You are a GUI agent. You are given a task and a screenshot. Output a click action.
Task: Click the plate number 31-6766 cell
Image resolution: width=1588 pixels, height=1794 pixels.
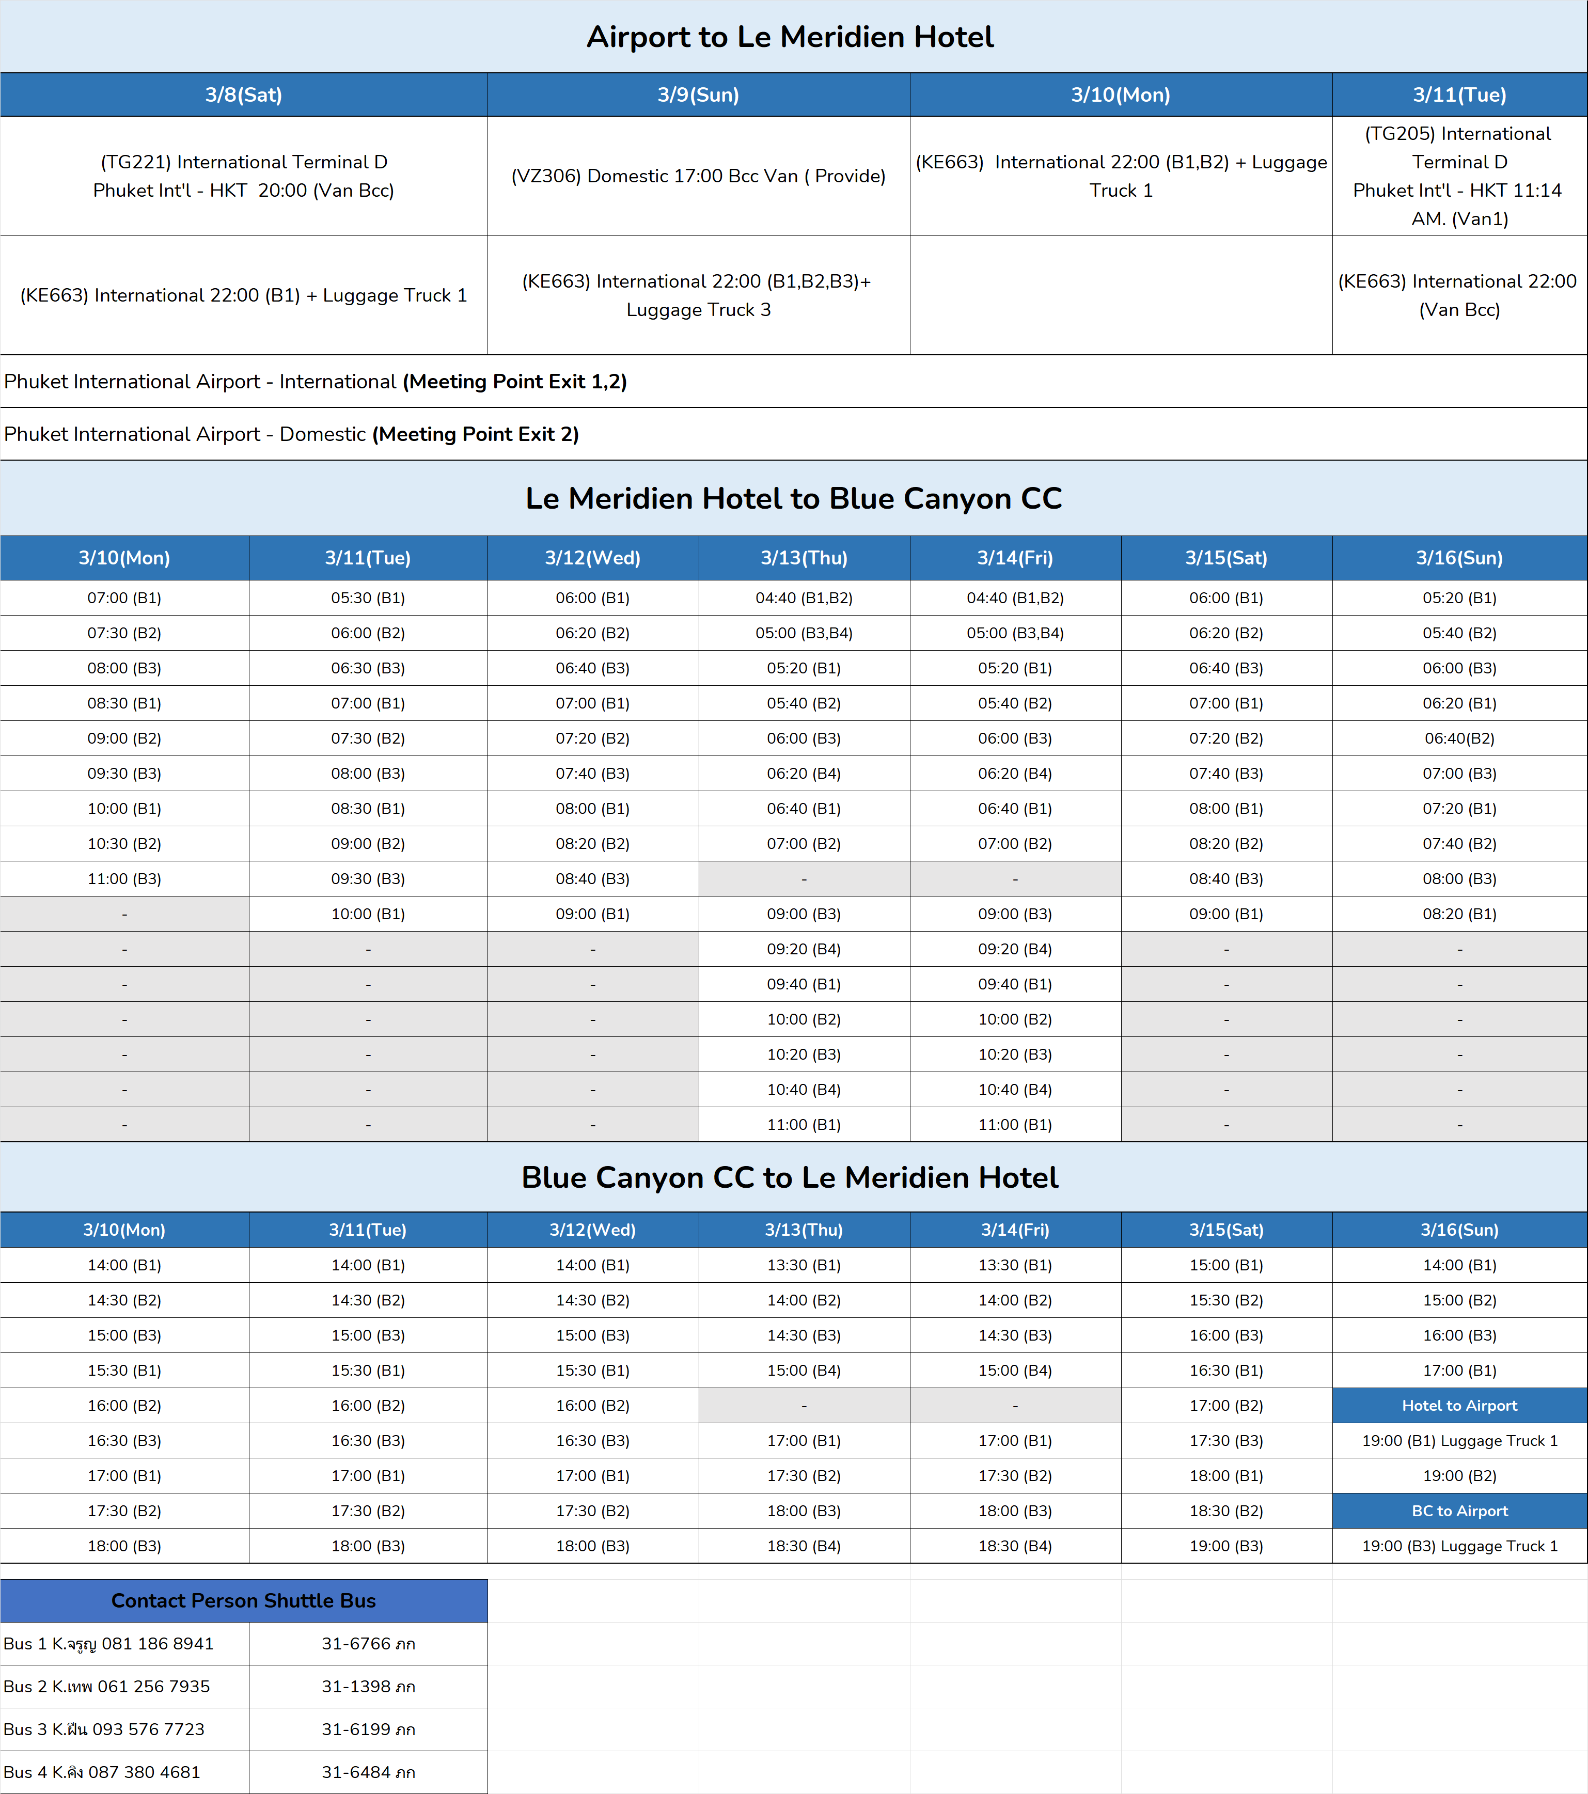(368, 1643)
